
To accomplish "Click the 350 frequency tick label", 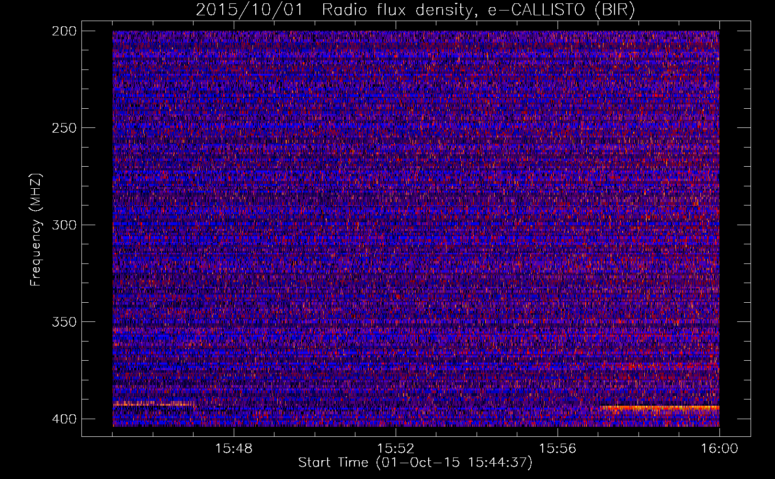I will [64, 322].
